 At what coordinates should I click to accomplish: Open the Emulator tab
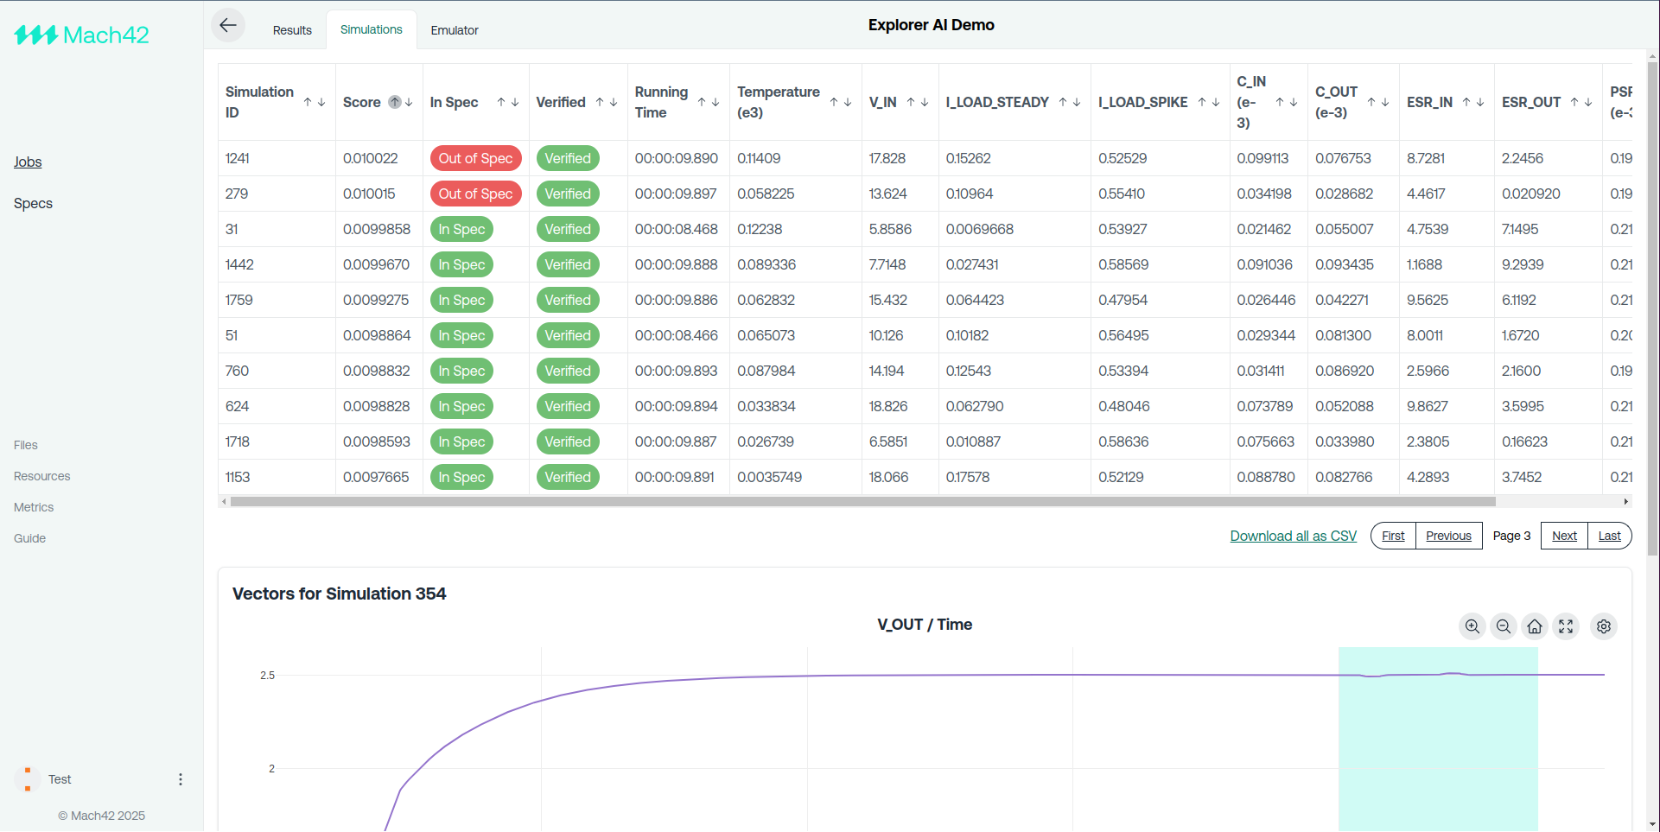click(x=455, y=30)
